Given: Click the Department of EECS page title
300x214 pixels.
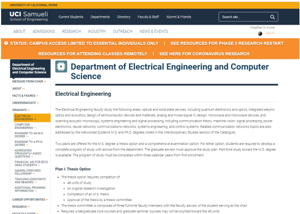Looking at the screenshot, I should 170,71.
